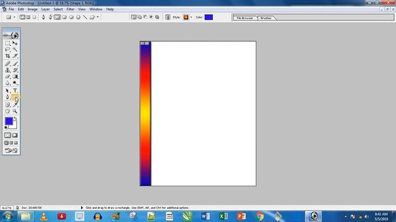The image size is (396, 222).
Task: Switch to Standard editing mode
Action: click(x=7, y=136)
